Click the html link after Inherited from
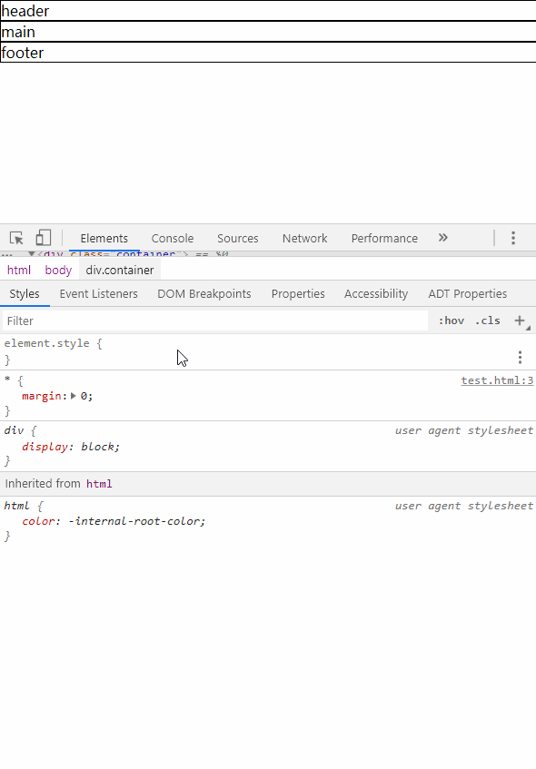This screenshot has width=536, height=769. pyautogui.click(x=99, y=484)
